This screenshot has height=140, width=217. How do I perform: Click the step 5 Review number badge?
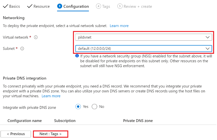[x=120, y=6]
